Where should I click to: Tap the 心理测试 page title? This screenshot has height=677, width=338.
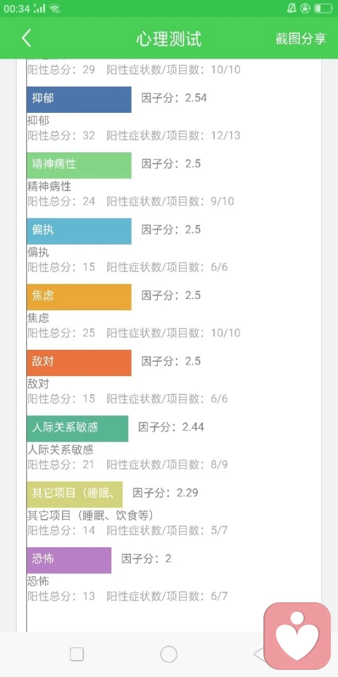pyautogui.click(x=168, y=38)
